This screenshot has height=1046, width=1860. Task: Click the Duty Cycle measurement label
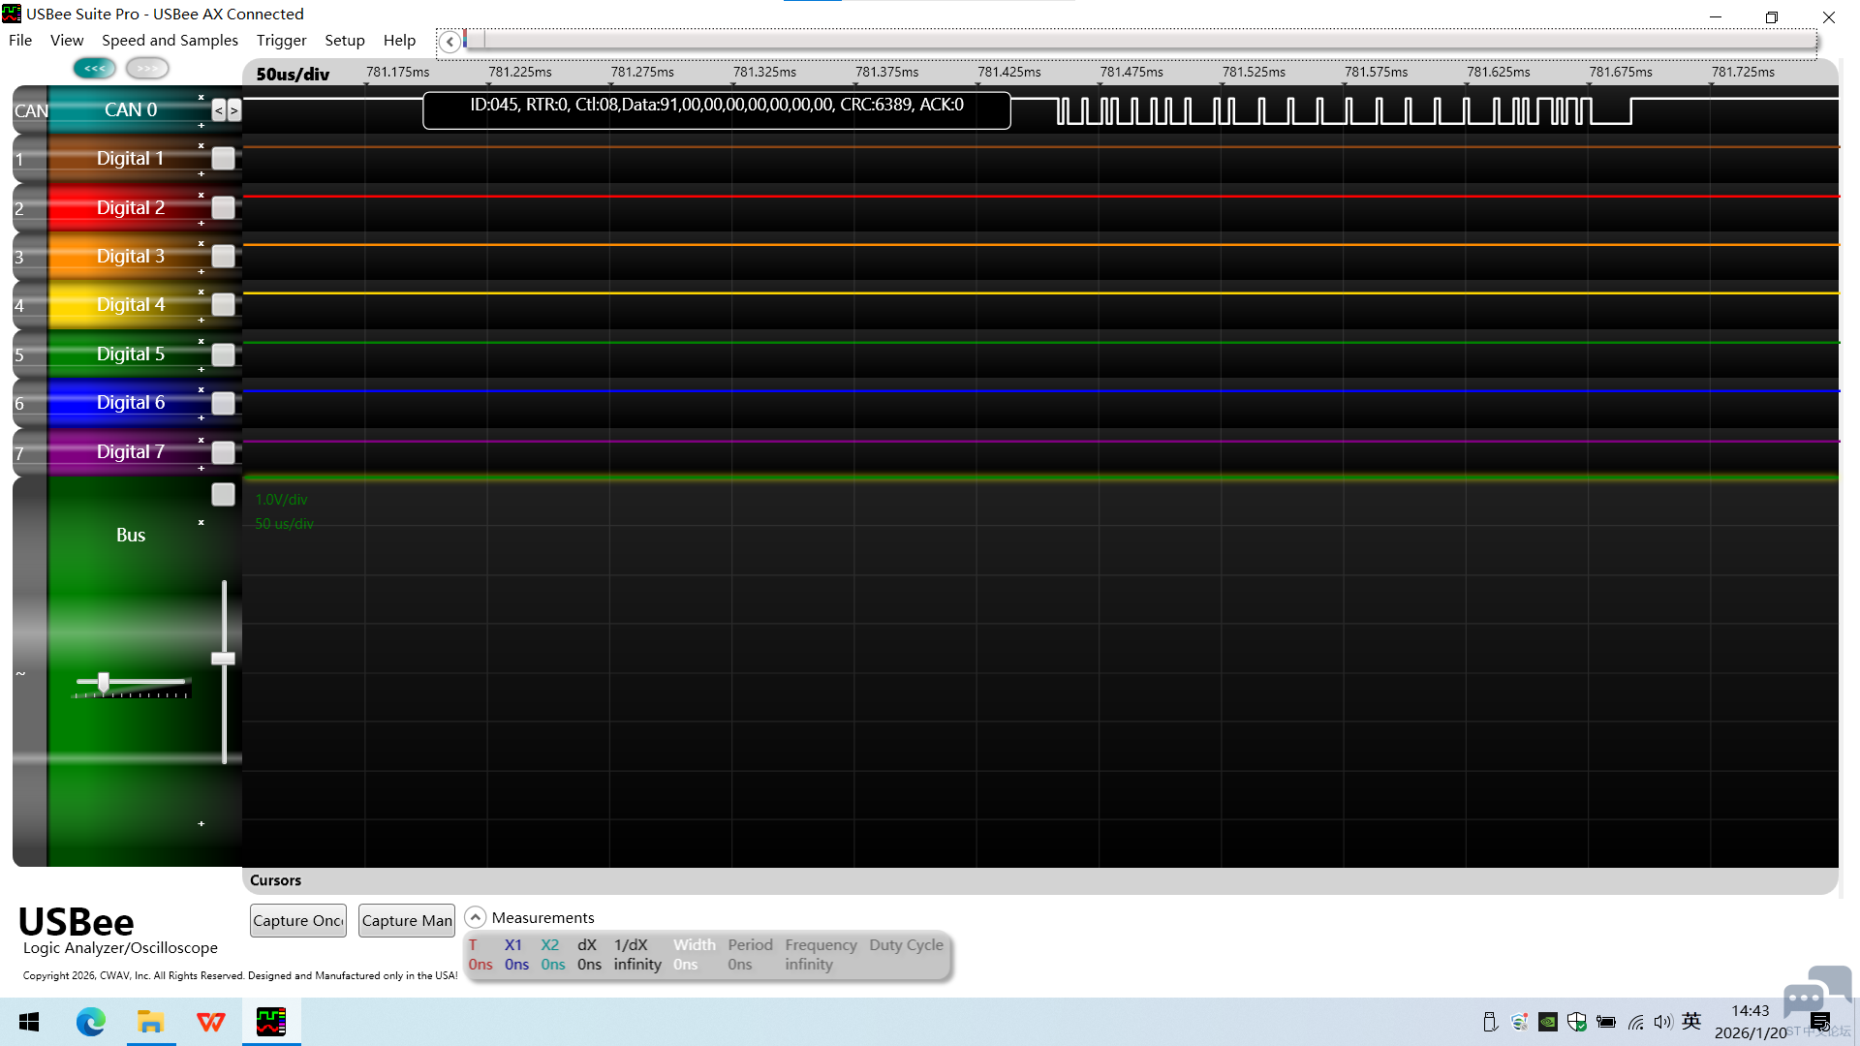906,945
